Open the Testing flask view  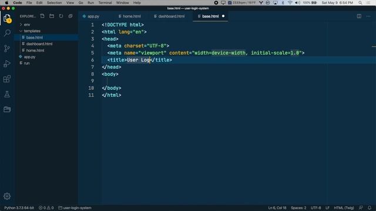[7, 94]
